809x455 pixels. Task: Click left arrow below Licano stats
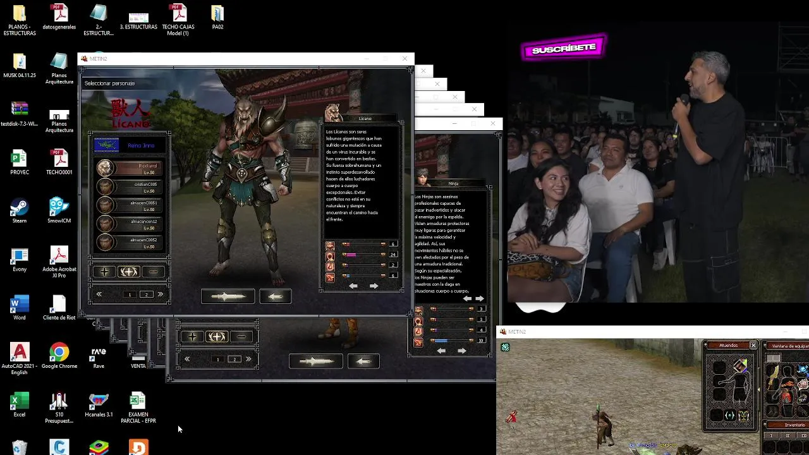(353, 286)
